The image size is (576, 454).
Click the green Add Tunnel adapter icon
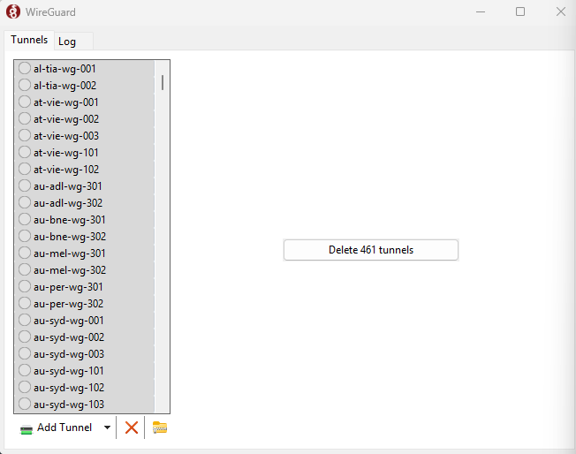pos(27,428)
